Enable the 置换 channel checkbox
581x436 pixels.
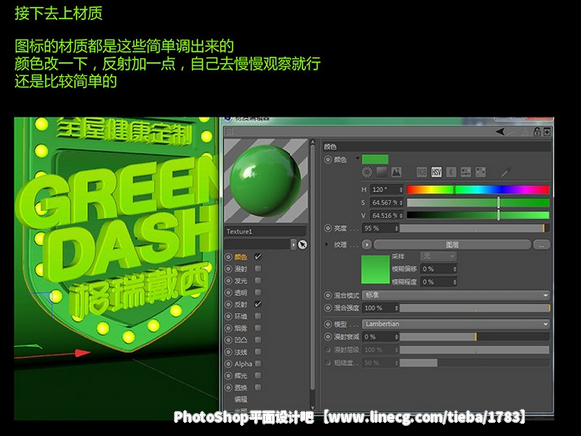click(258, 387)
